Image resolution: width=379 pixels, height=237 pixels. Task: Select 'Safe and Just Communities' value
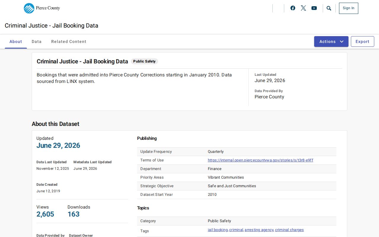(x=232, y=186)
